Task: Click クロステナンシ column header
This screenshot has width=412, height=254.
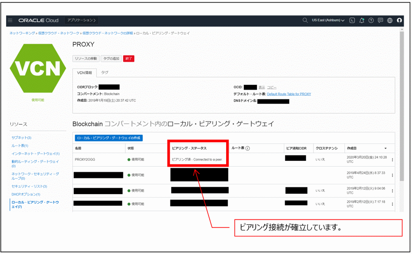Action: tap(327, 148)
